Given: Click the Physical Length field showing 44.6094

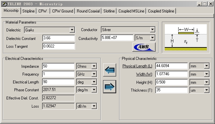Looking at the screenshot, I should pos(171,66).
